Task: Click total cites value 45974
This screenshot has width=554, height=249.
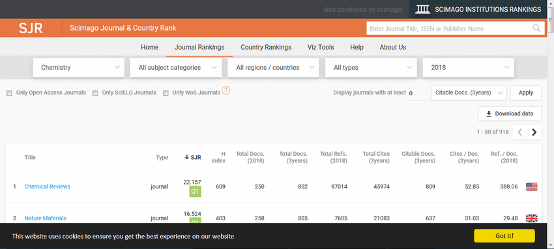Action: click(x=381, y=186)
